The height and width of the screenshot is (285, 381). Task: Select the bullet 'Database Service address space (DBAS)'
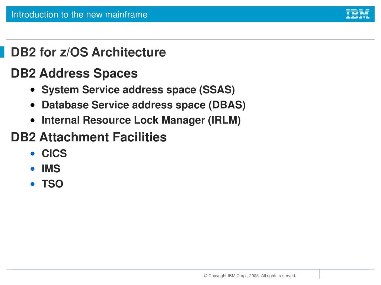(144, 105)
